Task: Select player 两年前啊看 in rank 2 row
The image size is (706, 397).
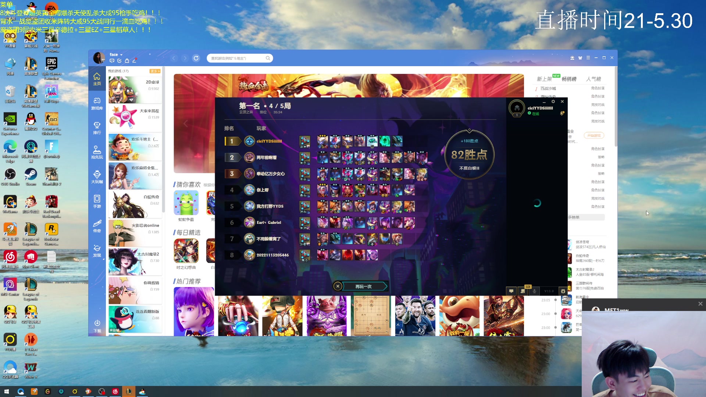Action: pos(267,157)
